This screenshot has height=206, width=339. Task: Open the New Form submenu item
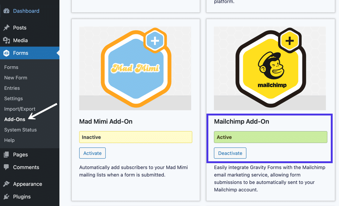pyautogui.click(x=16, y=77)
